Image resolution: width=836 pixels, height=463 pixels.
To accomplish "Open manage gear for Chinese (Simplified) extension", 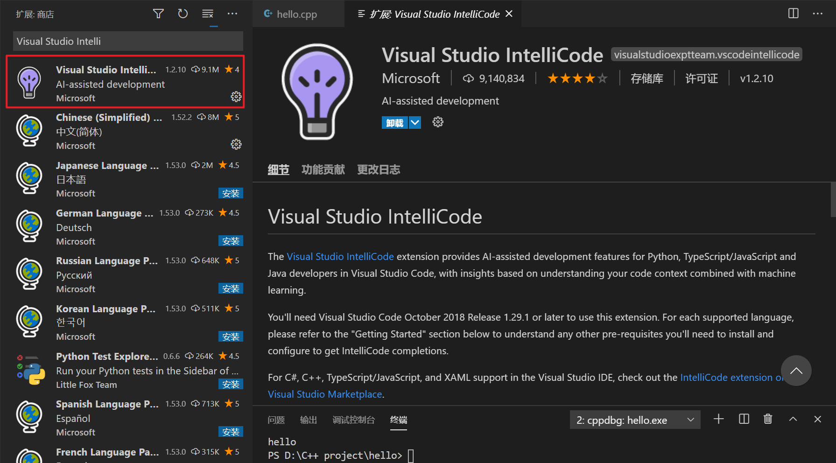I will click(x=236, y=144).
